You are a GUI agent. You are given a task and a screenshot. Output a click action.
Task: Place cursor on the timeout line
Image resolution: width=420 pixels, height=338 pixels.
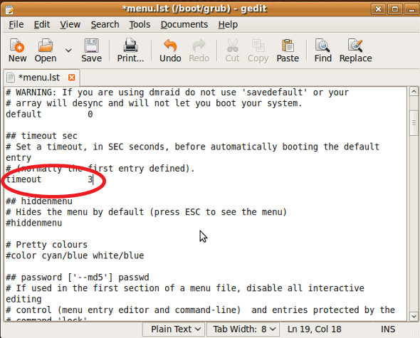pos(50,179)
